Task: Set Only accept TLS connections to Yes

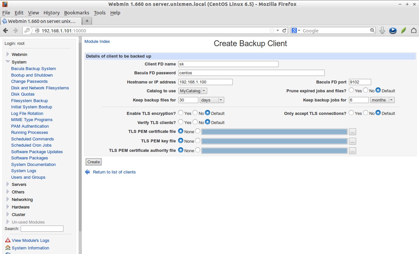Action: 351,113
